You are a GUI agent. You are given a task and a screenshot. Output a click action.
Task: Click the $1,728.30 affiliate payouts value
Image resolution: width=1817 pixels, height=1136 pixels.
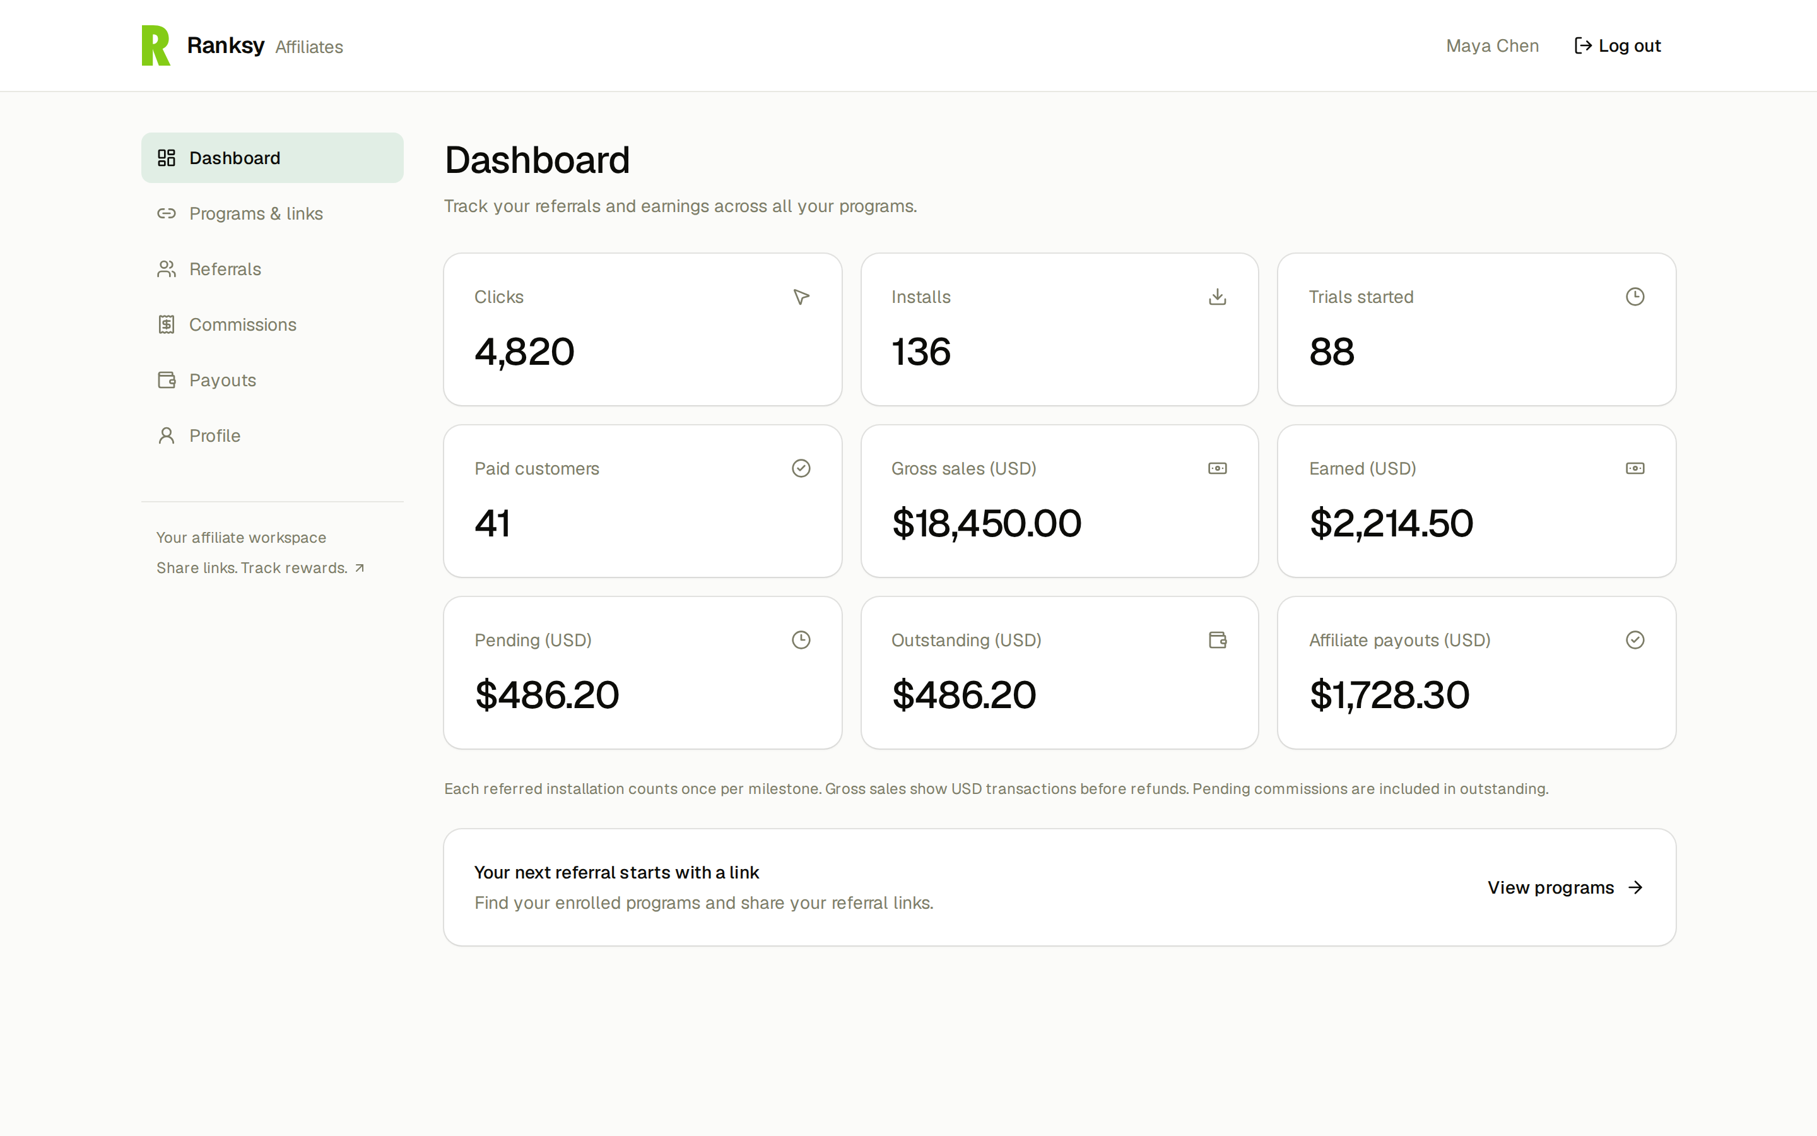(x=1389, y=695)
